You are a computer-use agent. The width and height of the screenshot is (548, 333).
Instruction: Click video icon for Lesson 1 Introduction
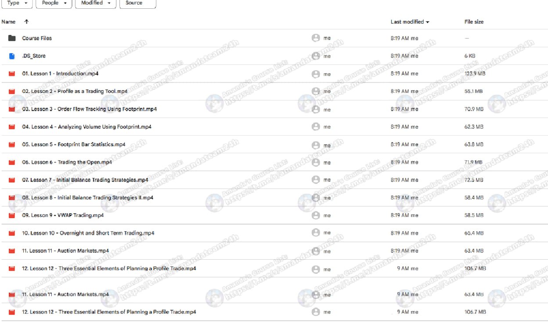[12, 74]
